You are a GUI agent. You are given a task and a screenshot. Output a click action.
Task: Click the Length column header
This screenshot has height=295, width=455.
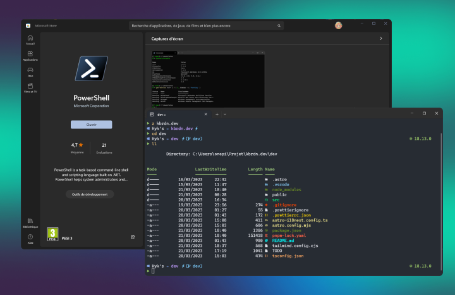click(x=255, y=169)
